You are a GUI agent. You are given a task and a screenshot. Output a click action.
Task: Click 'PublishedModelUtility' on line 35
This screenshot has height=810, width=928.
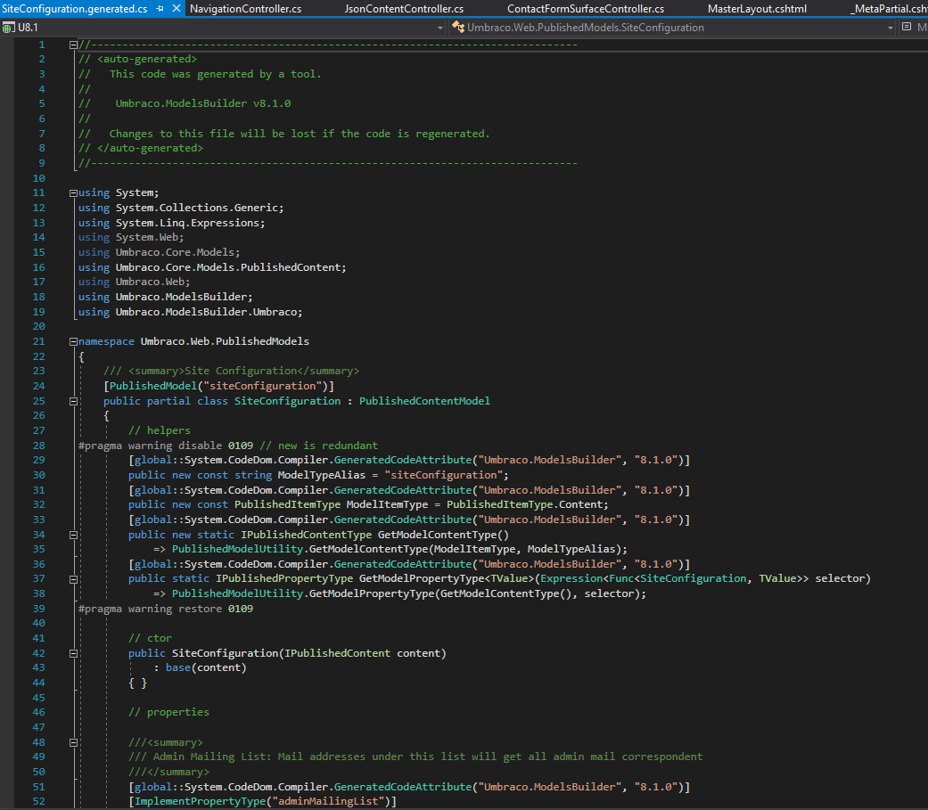[x=237, y=549]
